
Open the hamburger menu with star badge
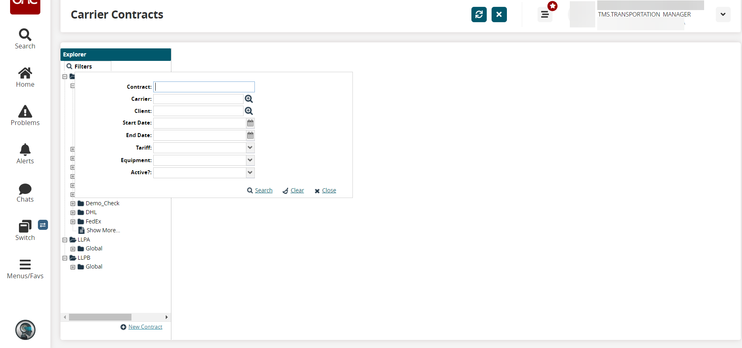pos(545,15)
